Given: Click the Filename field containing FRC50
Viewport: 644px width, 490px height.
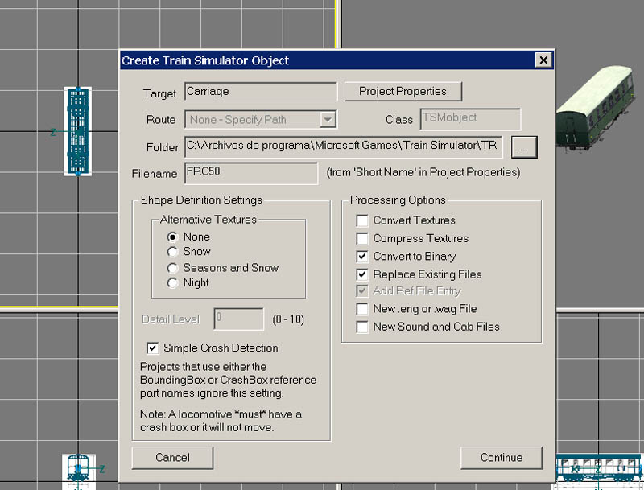Looking at the screenshot, I should (x=250, y=172).
